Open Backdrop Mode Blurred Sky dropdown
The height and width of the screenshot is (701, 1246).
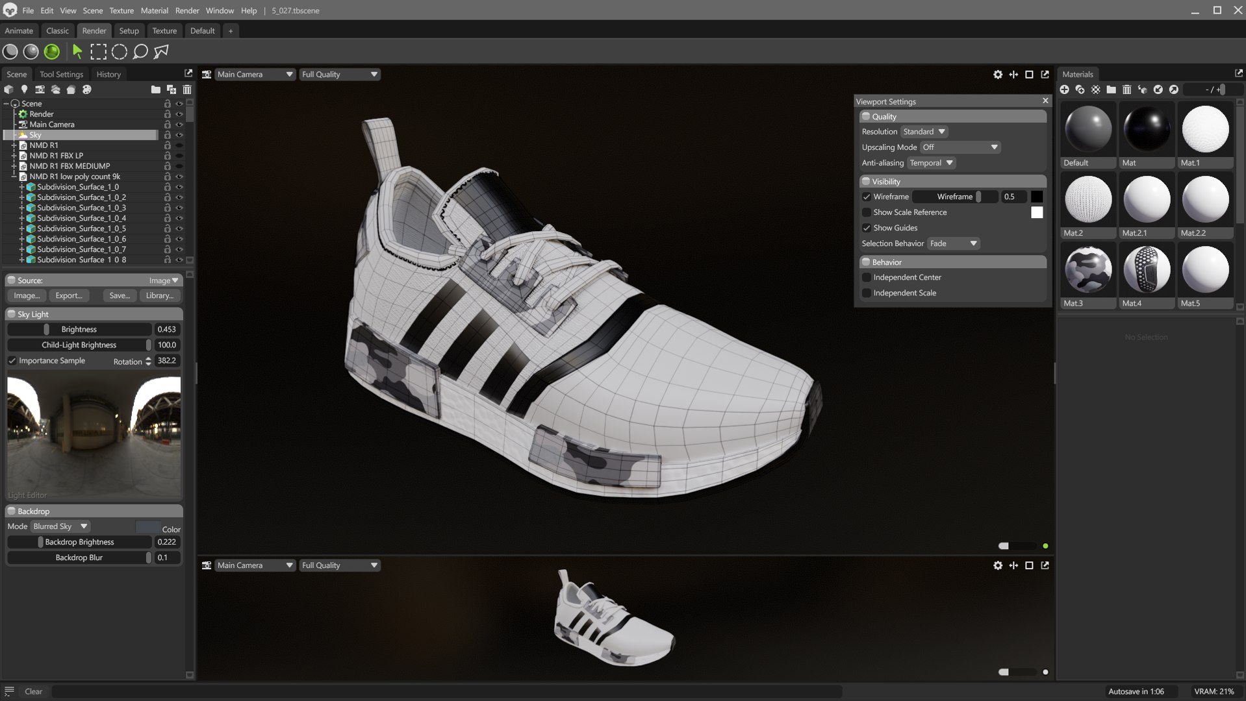[60, 526]
